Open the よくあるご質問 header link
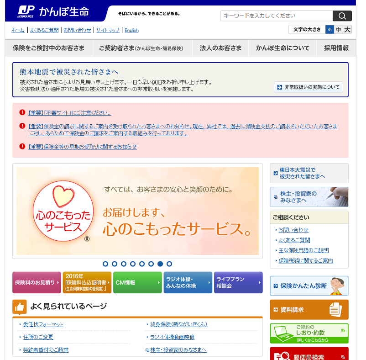This screenshot has height=360, width=366. 44,30
